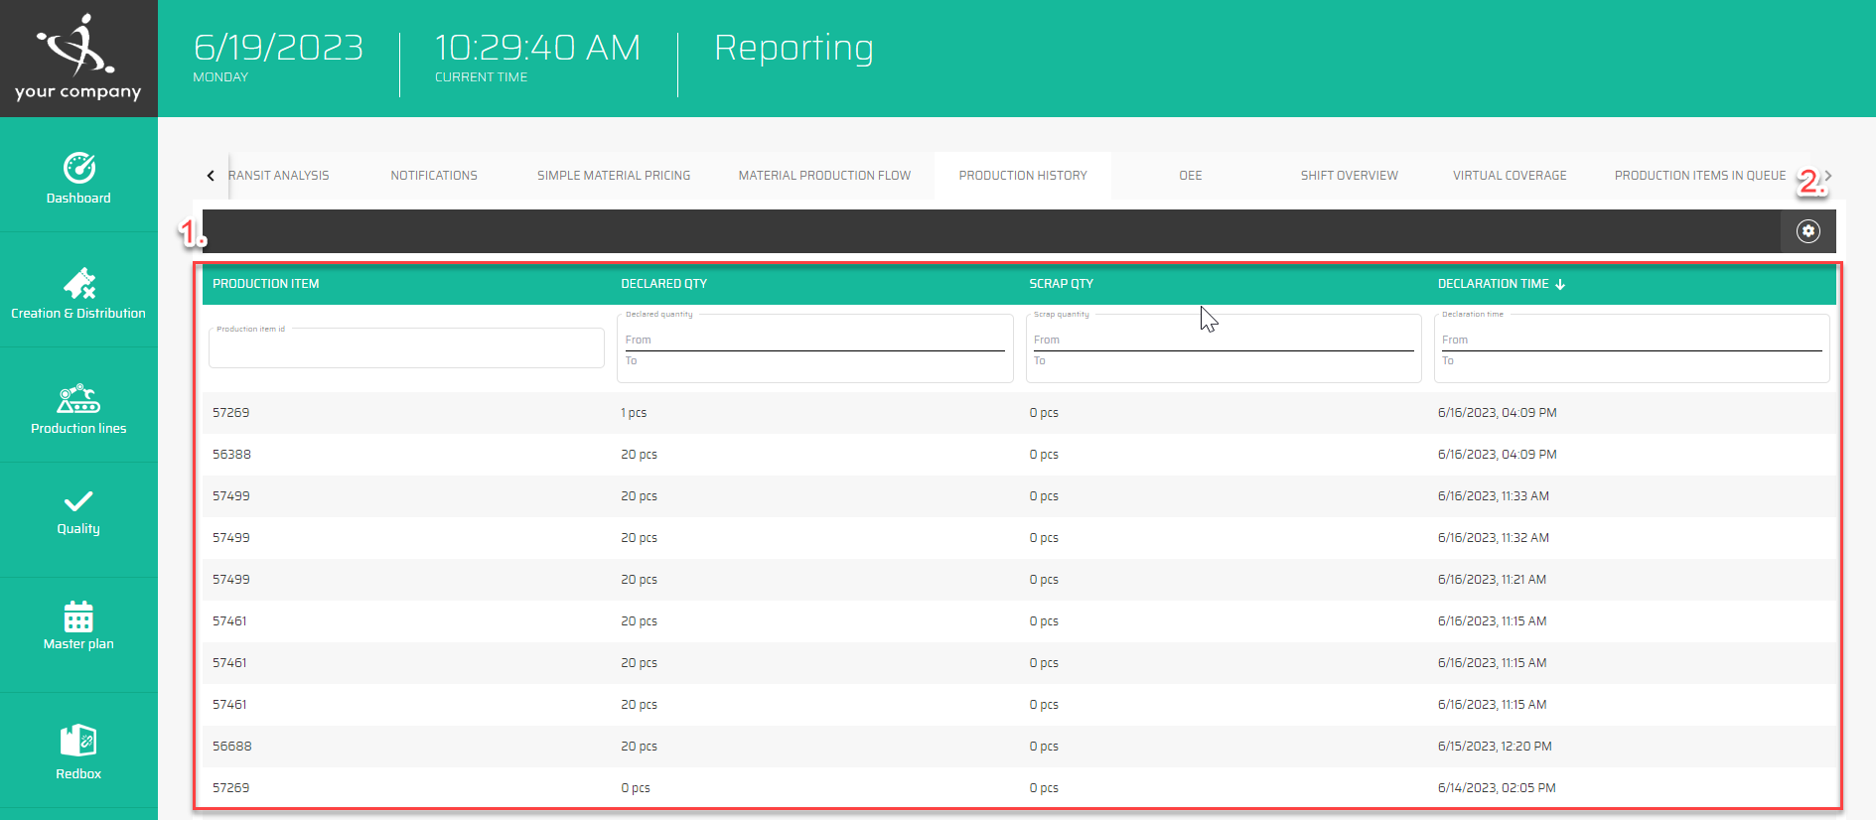The width and height of the screenshot is (1876, 820).
Task: Switch to the OEE tab
Action: pos(1190,176)
